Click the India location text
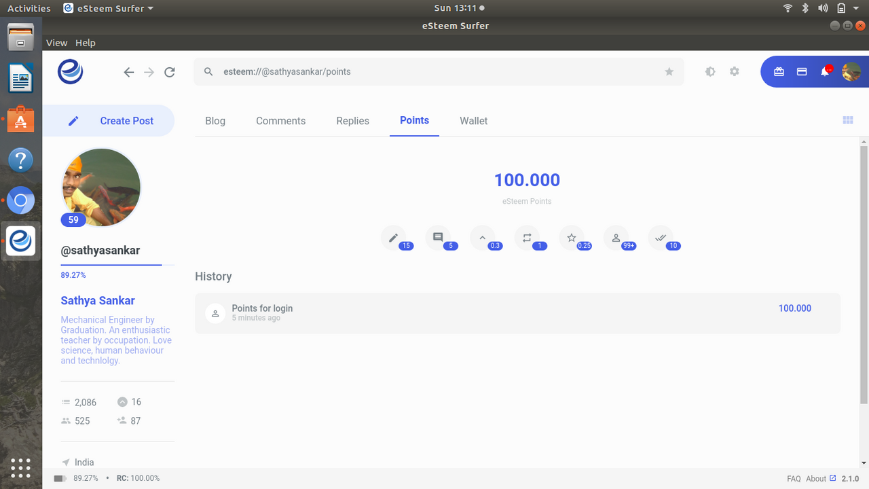This screenshot has height=489, width=869. [84, 463]
